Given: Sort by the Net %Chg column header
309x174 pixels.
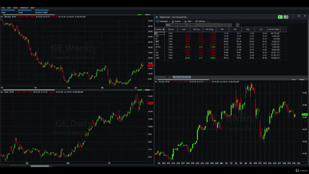Looking at the screenshot, I should click(209, 29).
